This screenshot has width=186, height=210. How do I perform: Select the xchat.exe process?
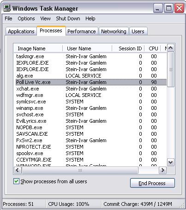(91, 89)
